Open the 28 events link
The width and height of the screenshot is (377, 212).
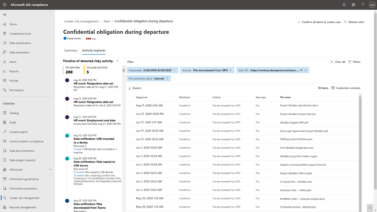(78, 175)
